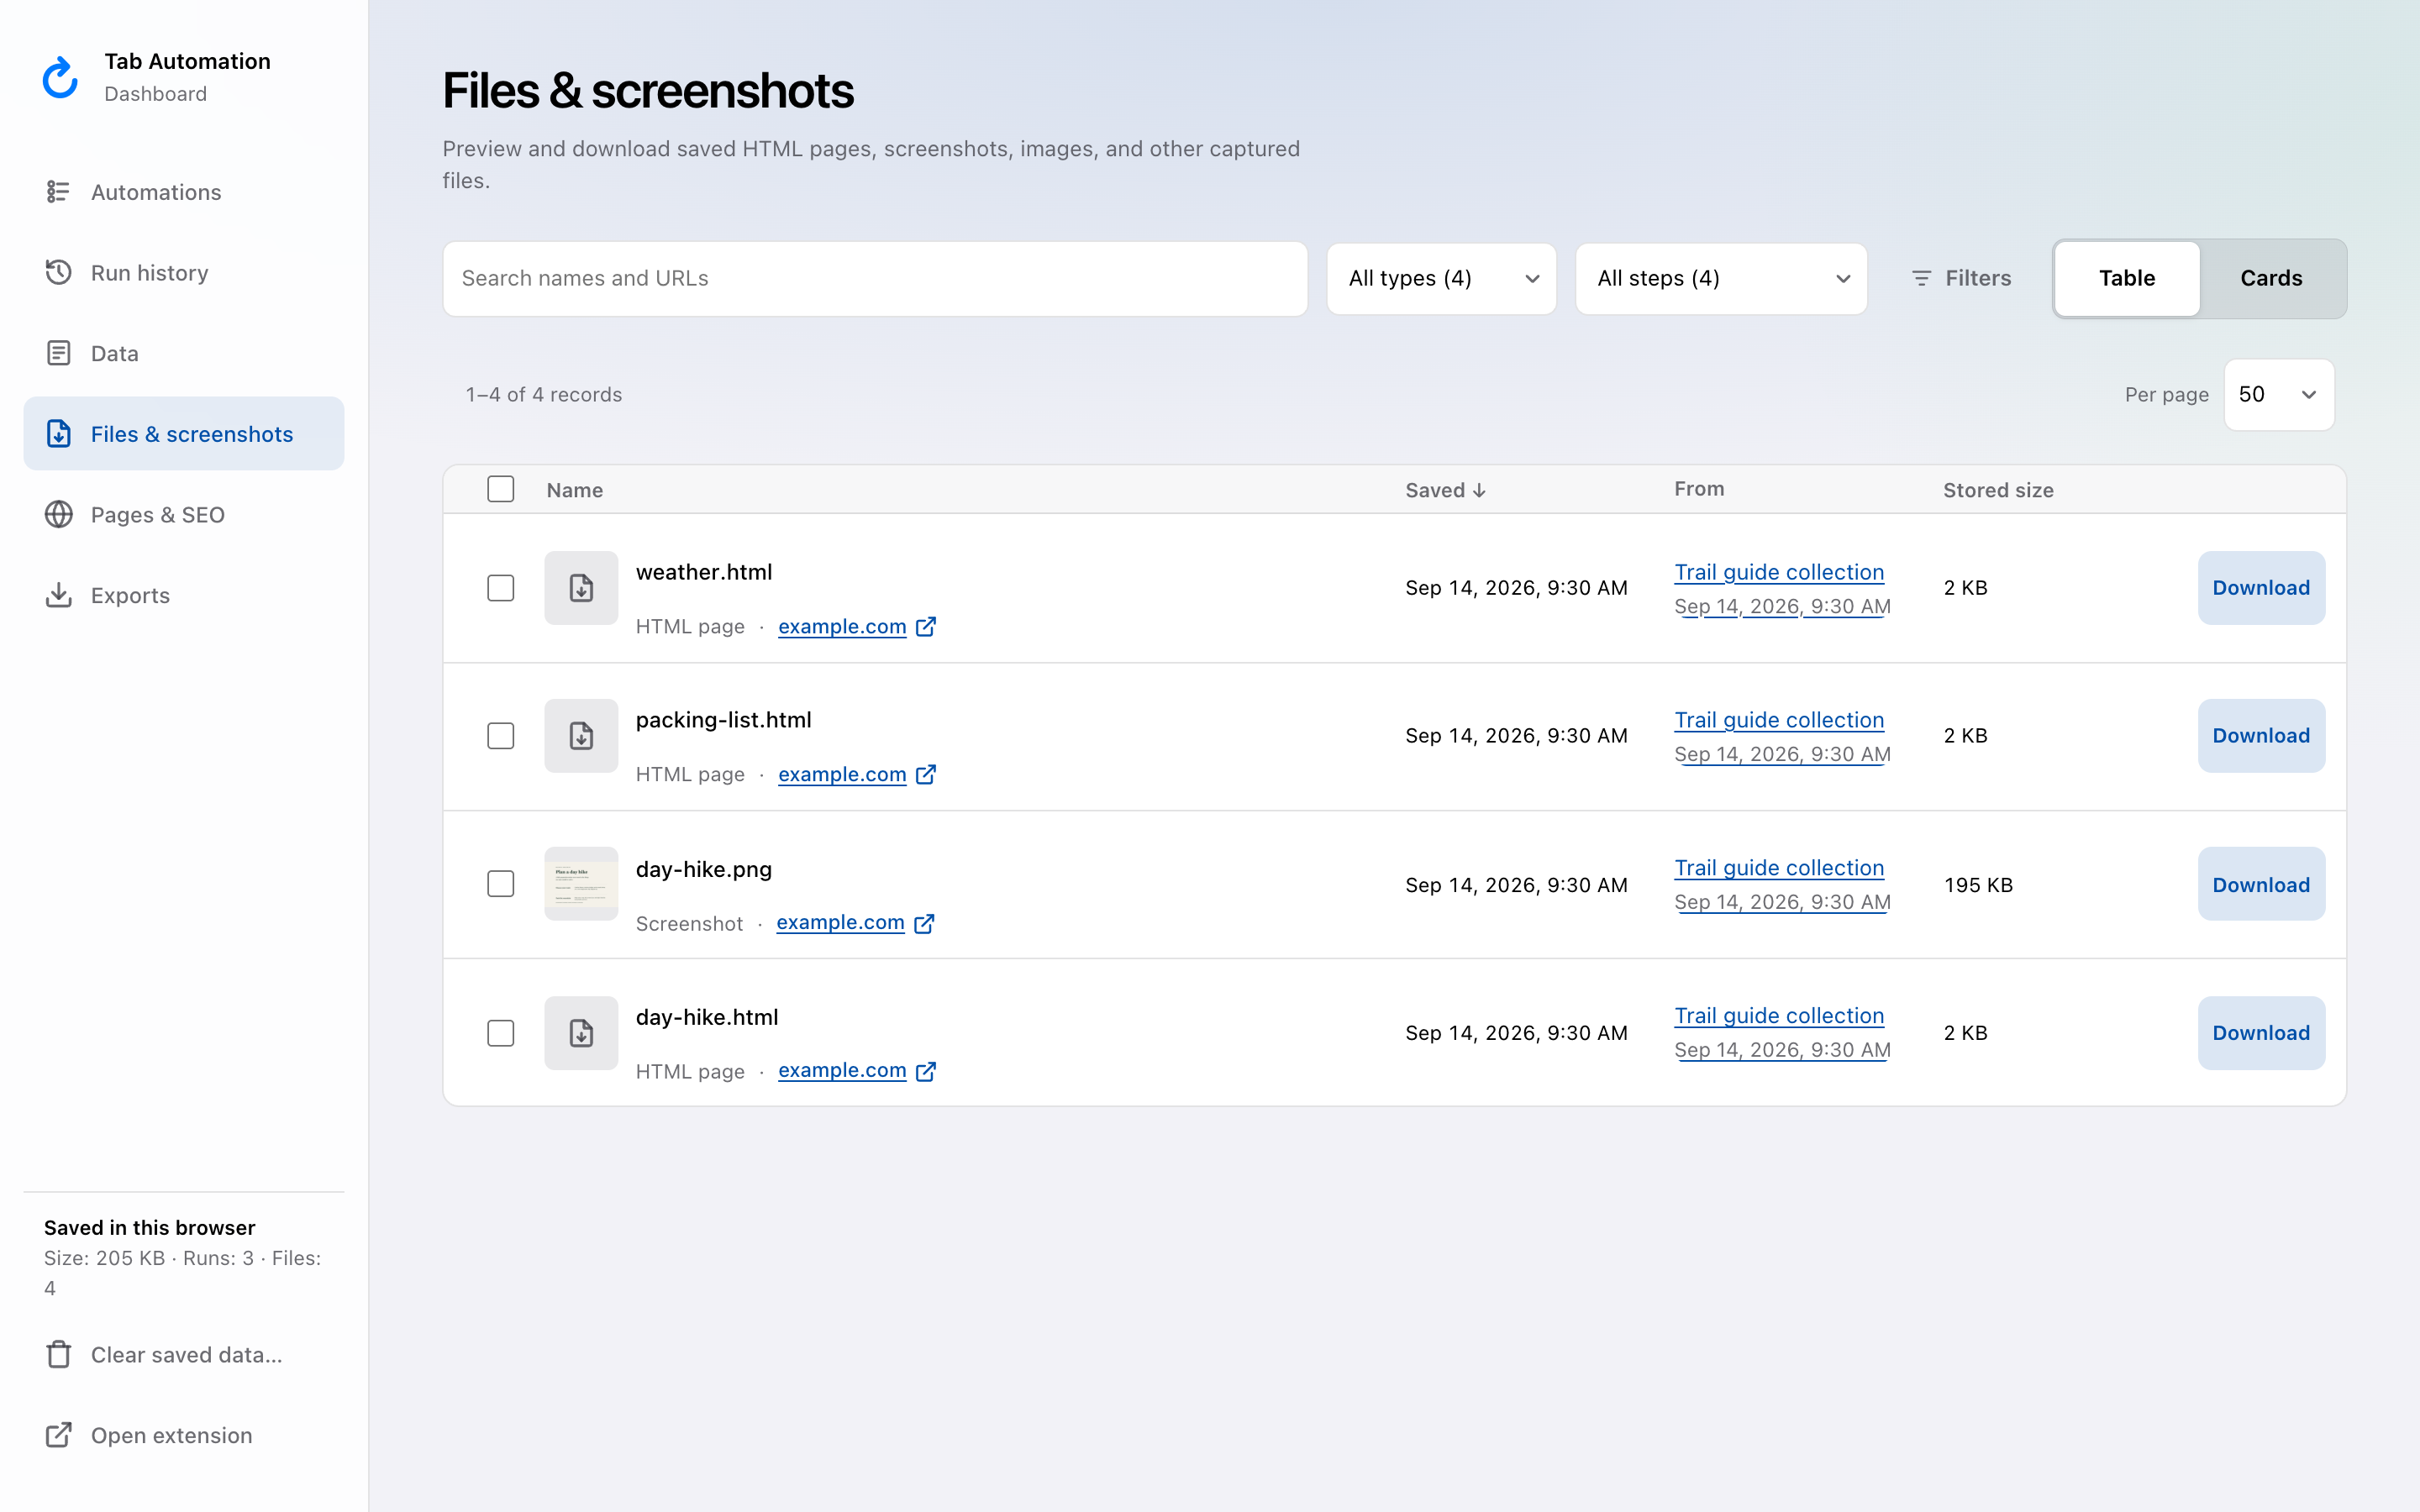Click the Data document icon in sidebar
This screenshot has width=2420, height=1512.
(x=58, y=353)
